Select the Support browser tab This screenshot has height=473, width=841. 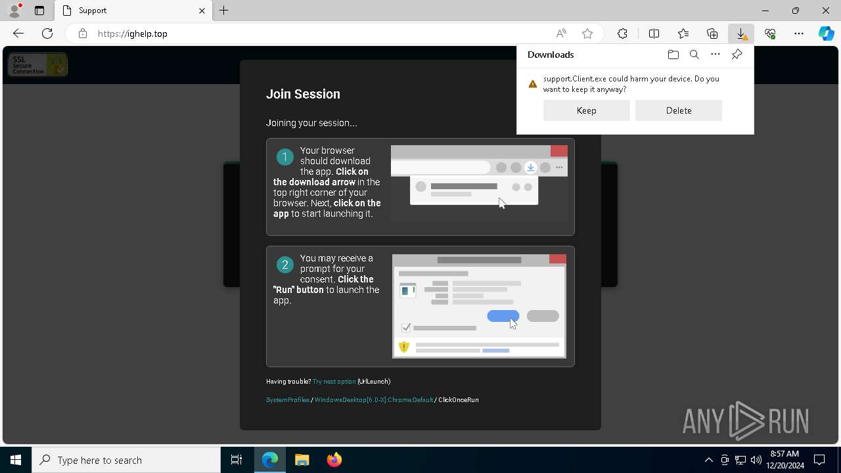[133, 11]
